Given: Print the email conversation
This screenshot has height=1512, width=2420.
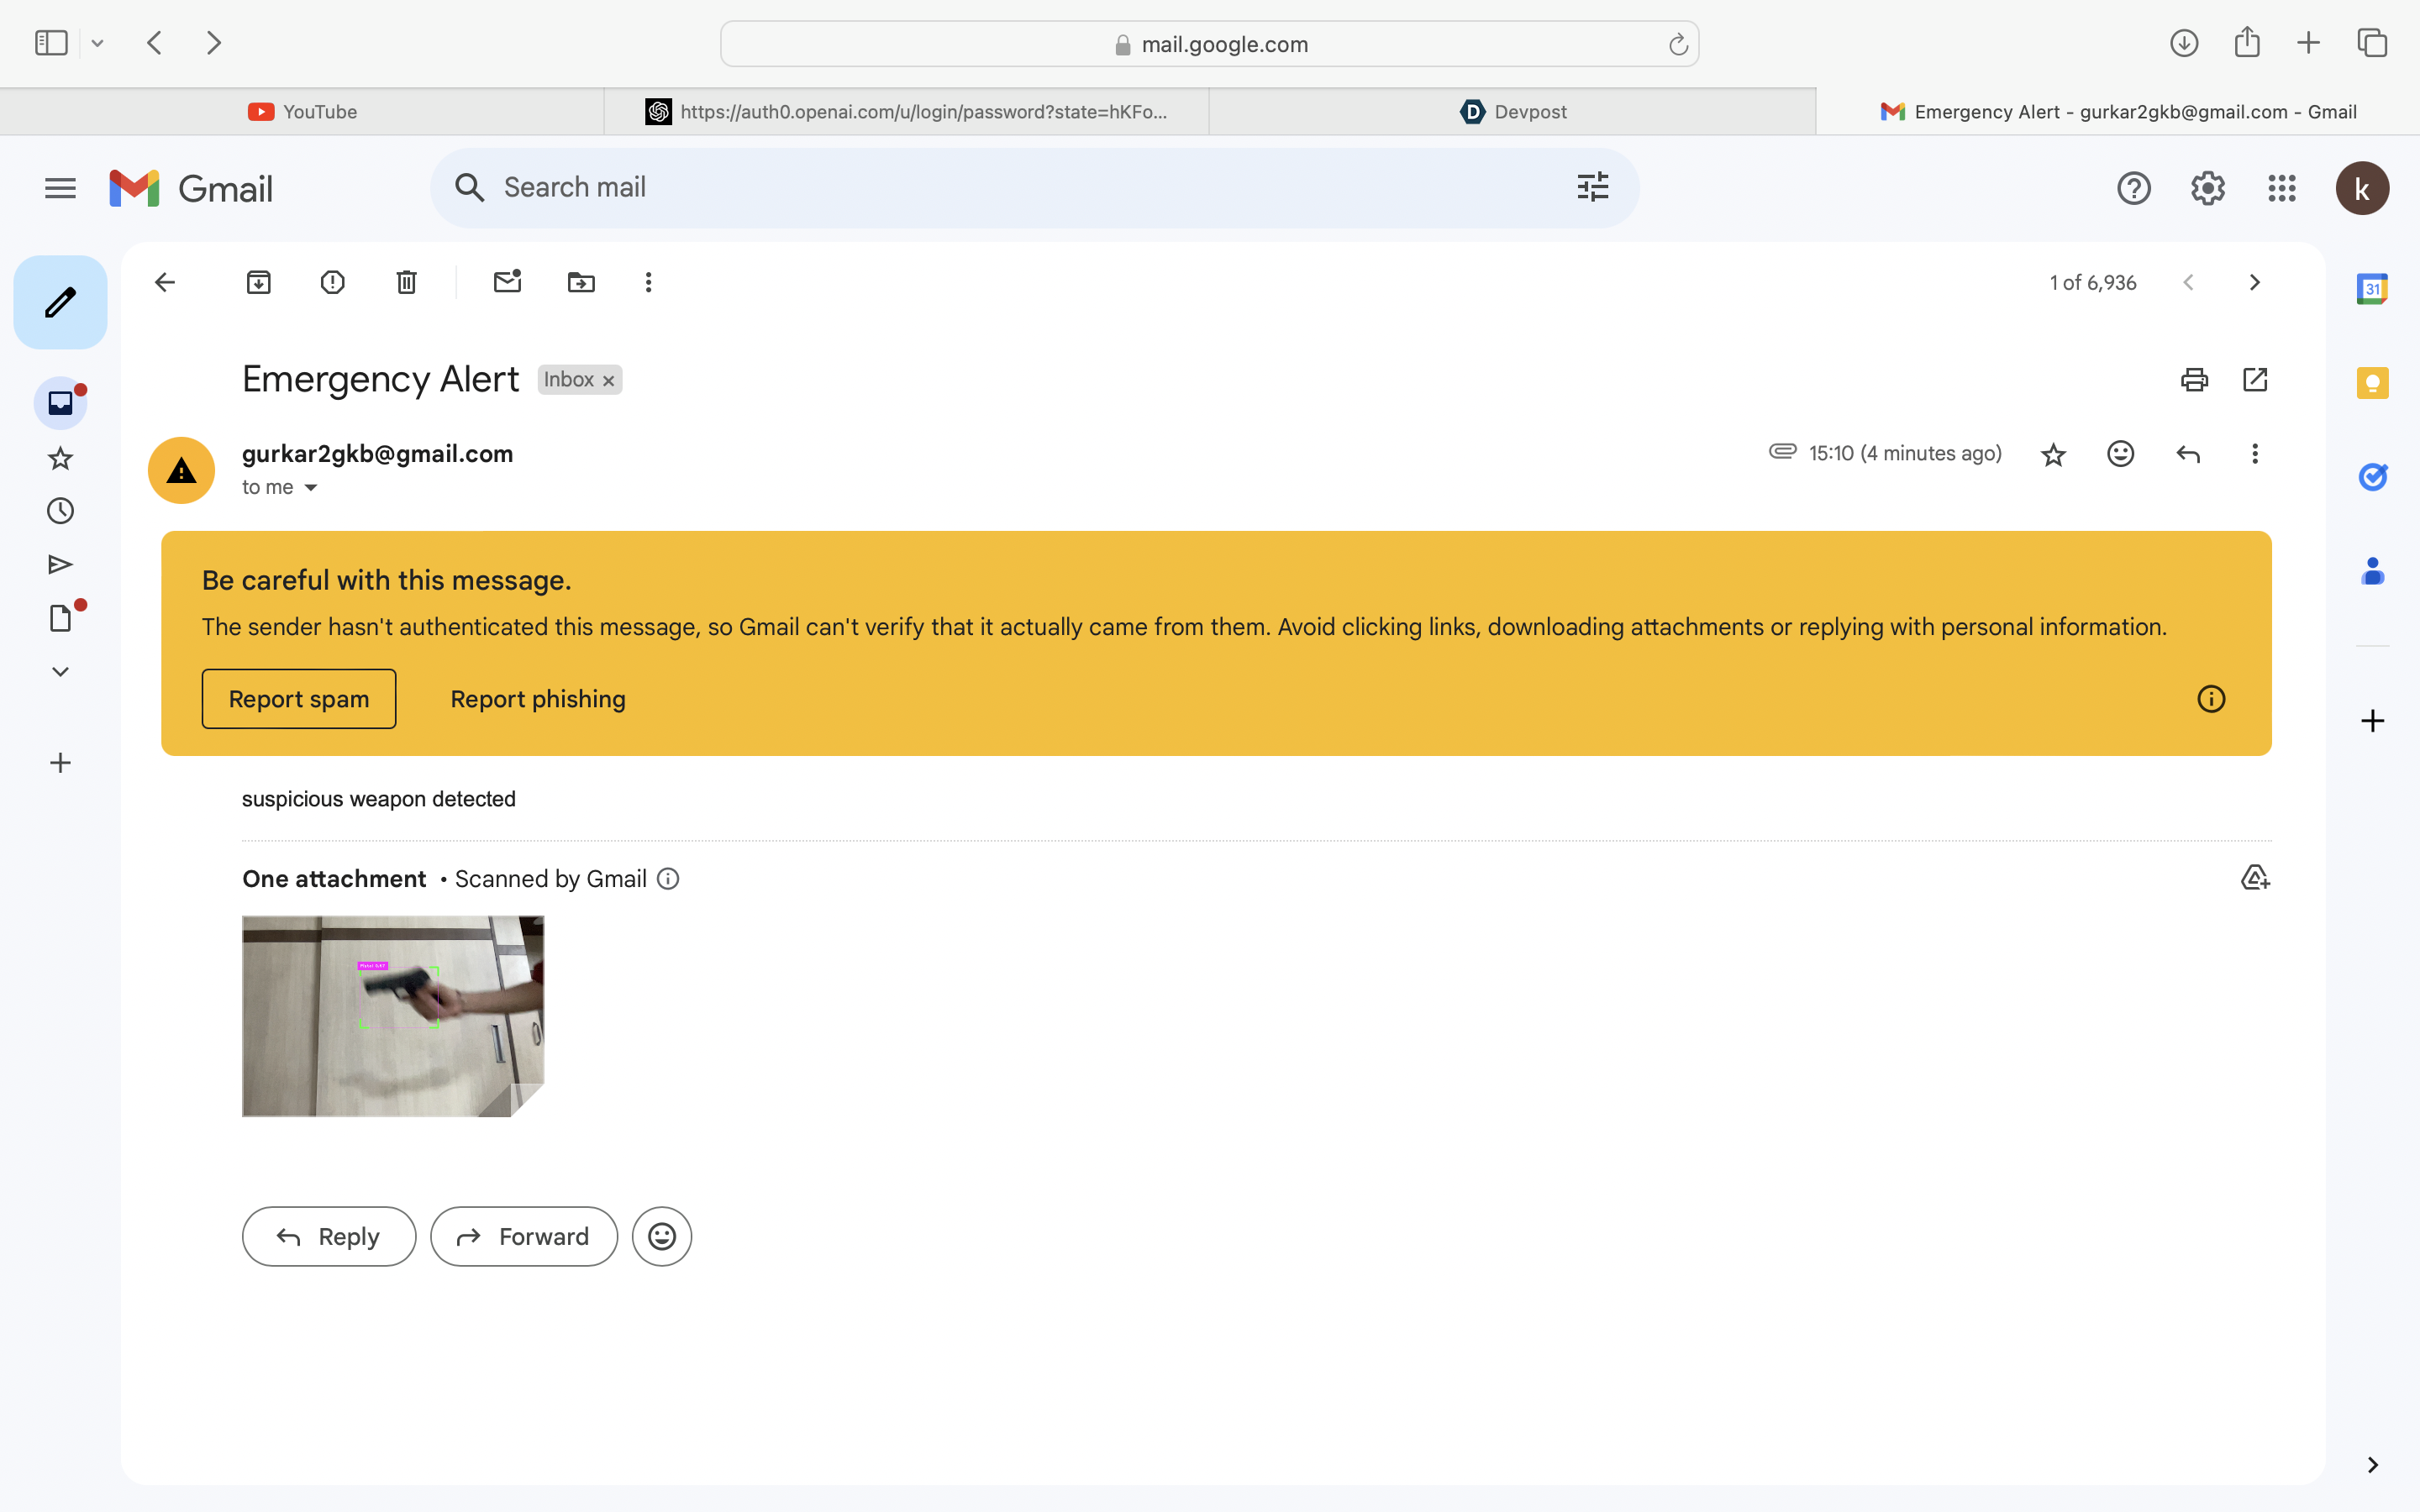Looking at the screenshot, I should pos(2194,380).
